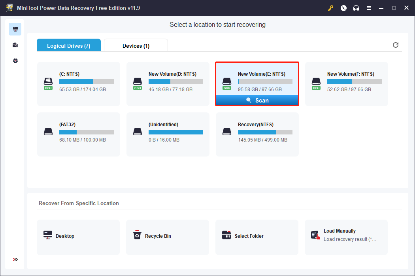Click 65.53 GB / 174.04 GB text

(83, 89)
